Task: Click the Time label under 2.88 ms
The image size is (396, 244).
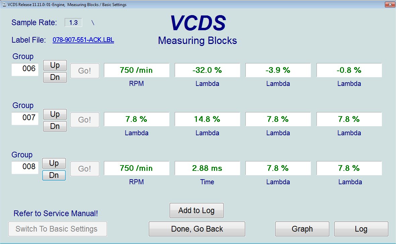Action: pyautogui.click(x=207, y=182)
